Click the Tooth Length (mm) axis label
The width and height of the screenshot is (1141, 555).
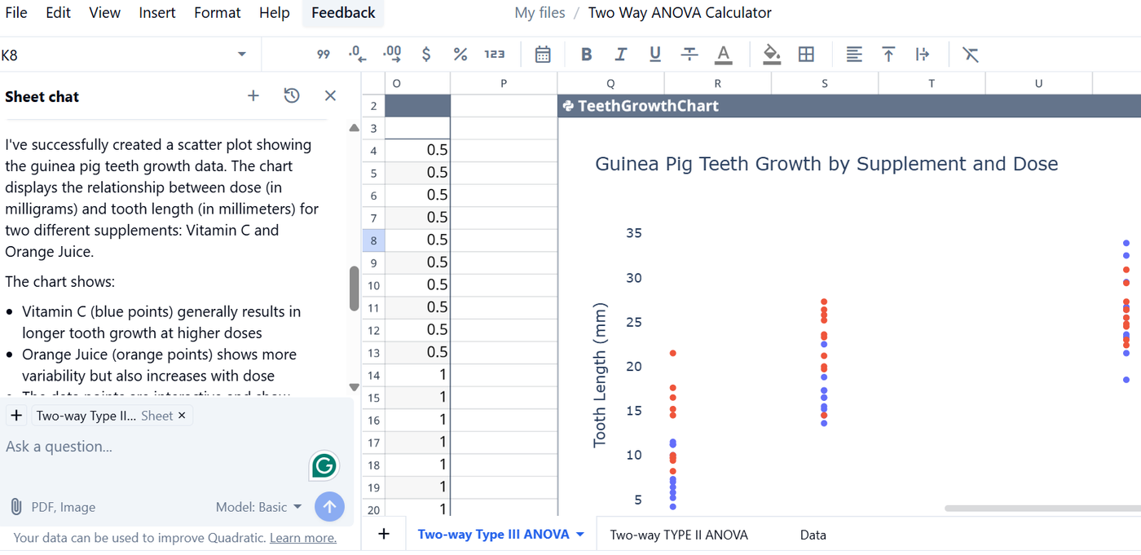601,375
